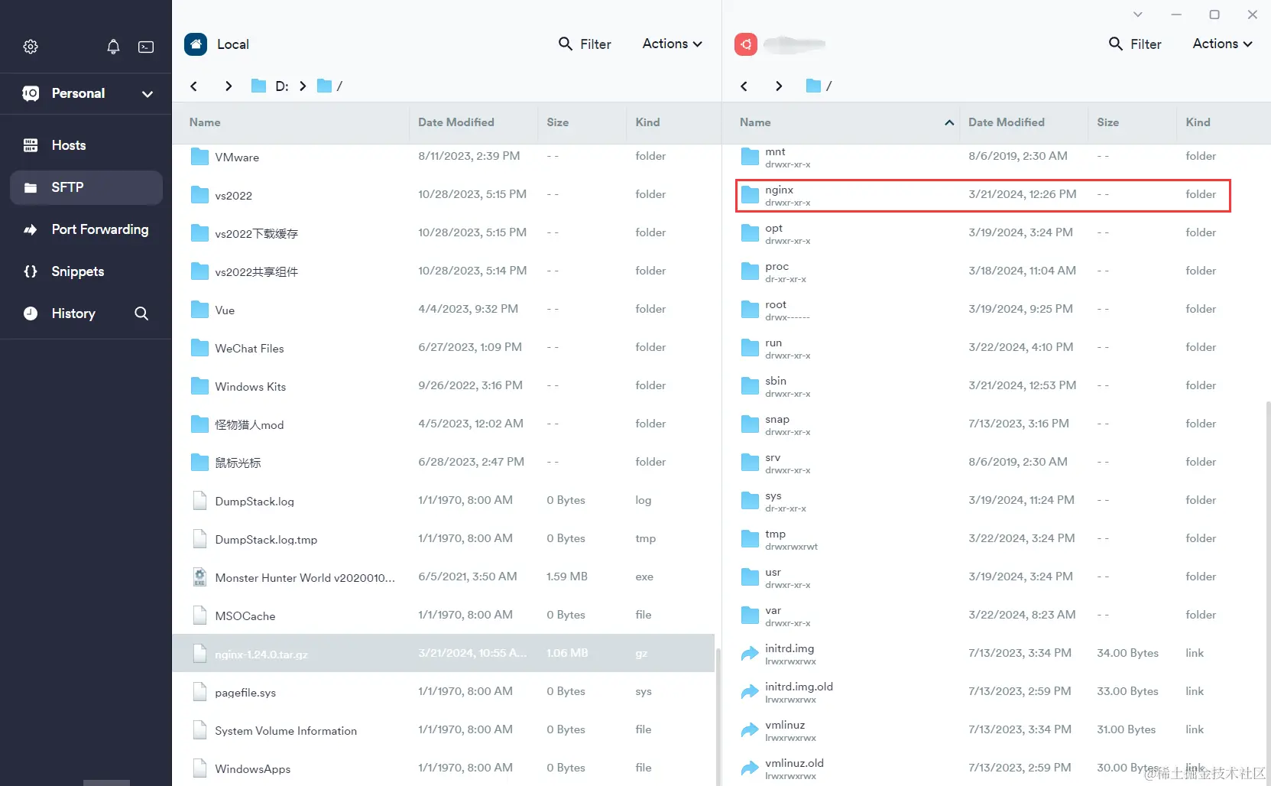Open the History section

(73, 313)
